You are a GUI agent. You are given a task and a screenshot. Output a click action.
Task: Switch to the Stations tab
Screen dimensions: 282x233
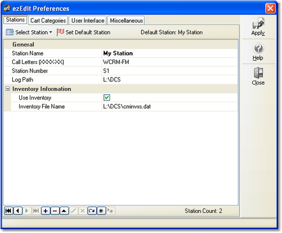coord(15,20)
